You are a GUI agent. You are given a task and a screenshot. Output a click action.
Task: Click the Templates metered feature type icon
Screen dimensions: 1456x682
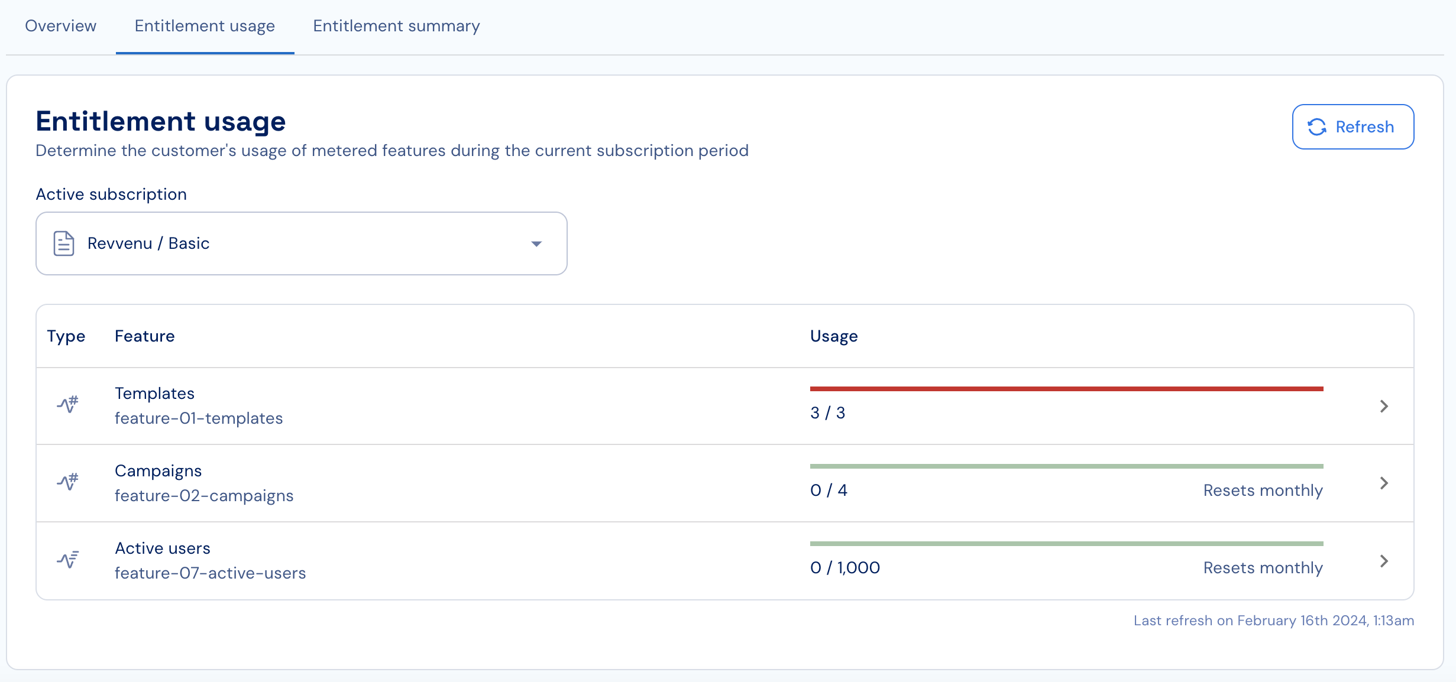click(x=67, y=405)
